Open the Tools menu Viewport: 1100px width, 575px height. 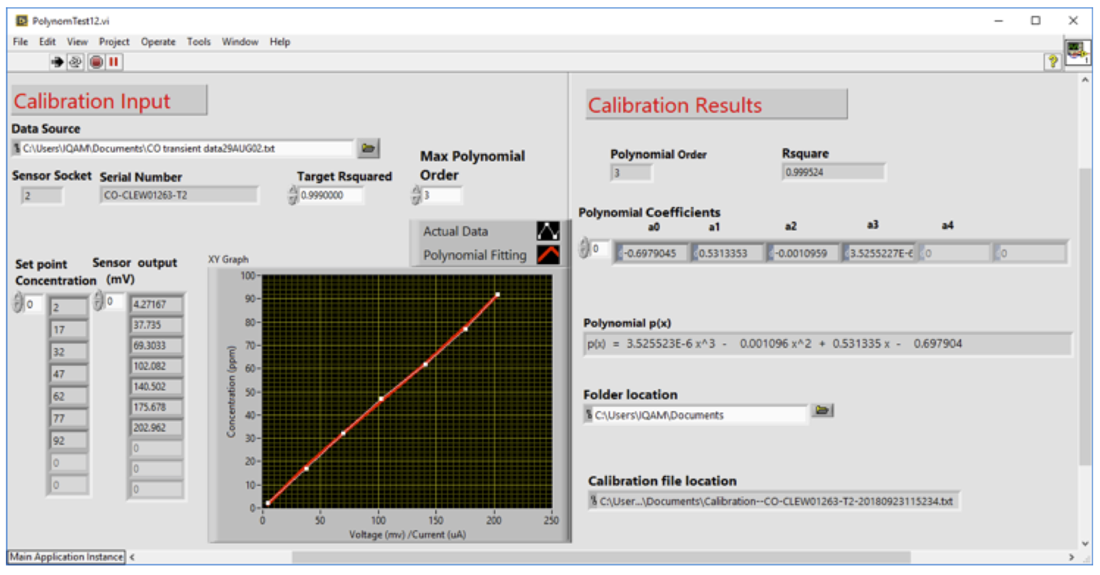click(199, 42)
